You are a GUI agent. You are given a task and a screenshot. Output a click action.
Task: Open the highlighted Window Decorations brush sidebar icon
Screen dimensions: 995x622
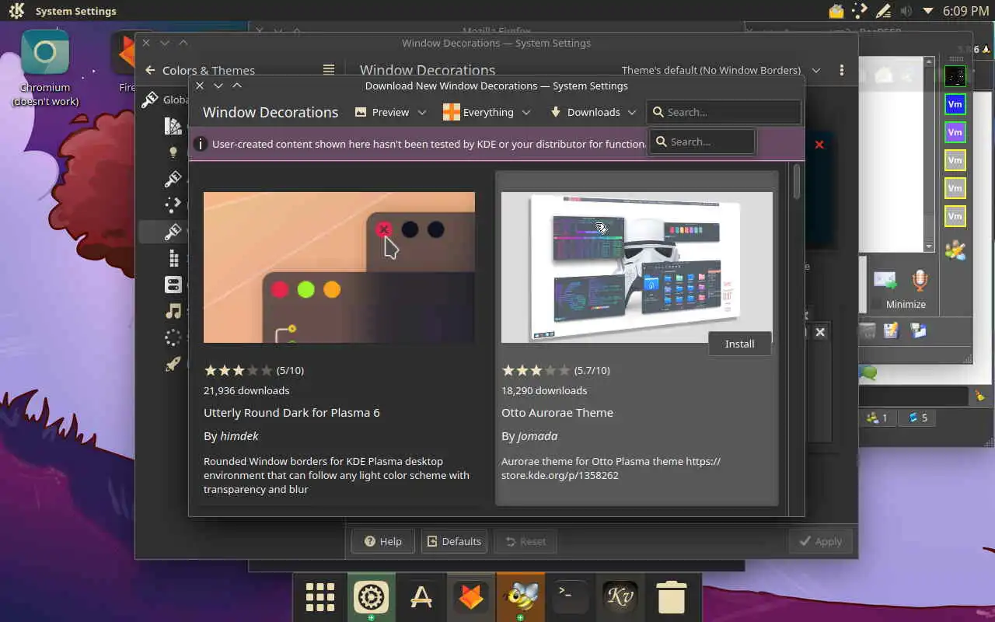[x=173, y=232]
